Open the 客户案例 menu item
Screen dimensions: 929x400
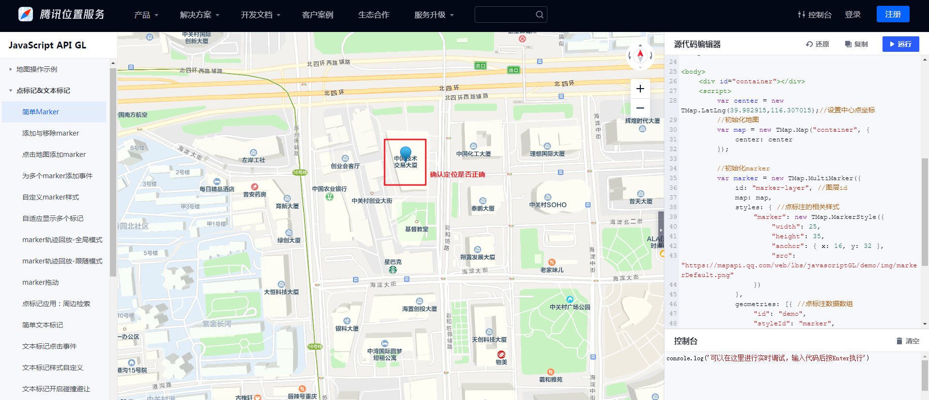(x=318, y=15)
